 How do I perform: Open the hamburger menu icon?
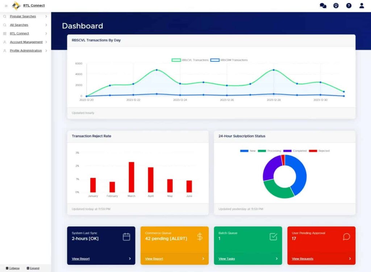[x=6, y=6]
